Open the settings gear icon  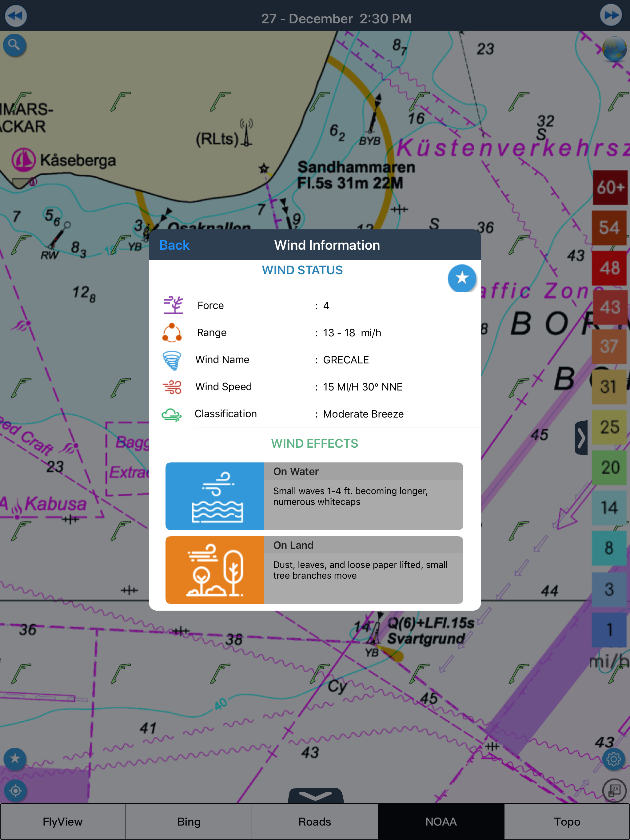[613, 759]
